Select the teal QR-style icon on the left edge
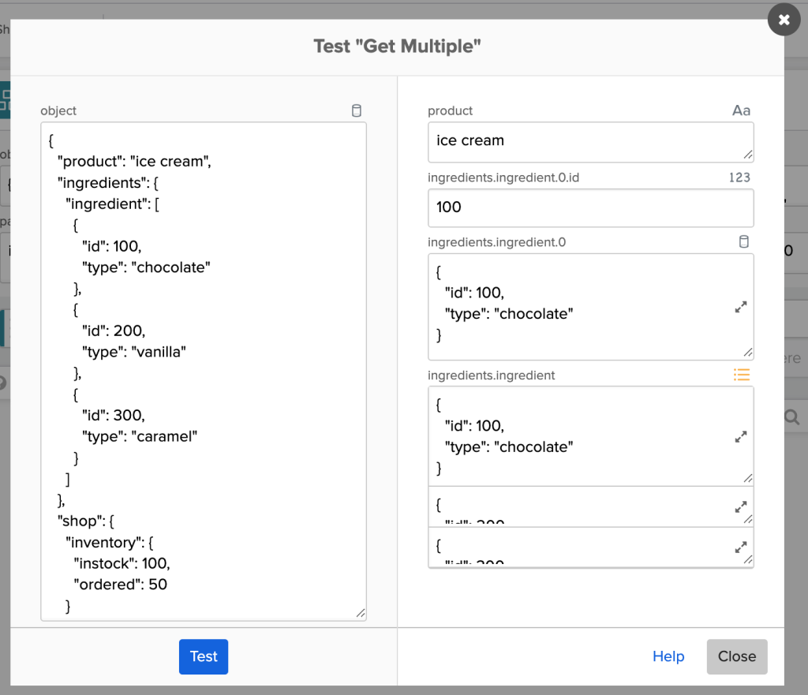The image size is (808, 695). 6,100
